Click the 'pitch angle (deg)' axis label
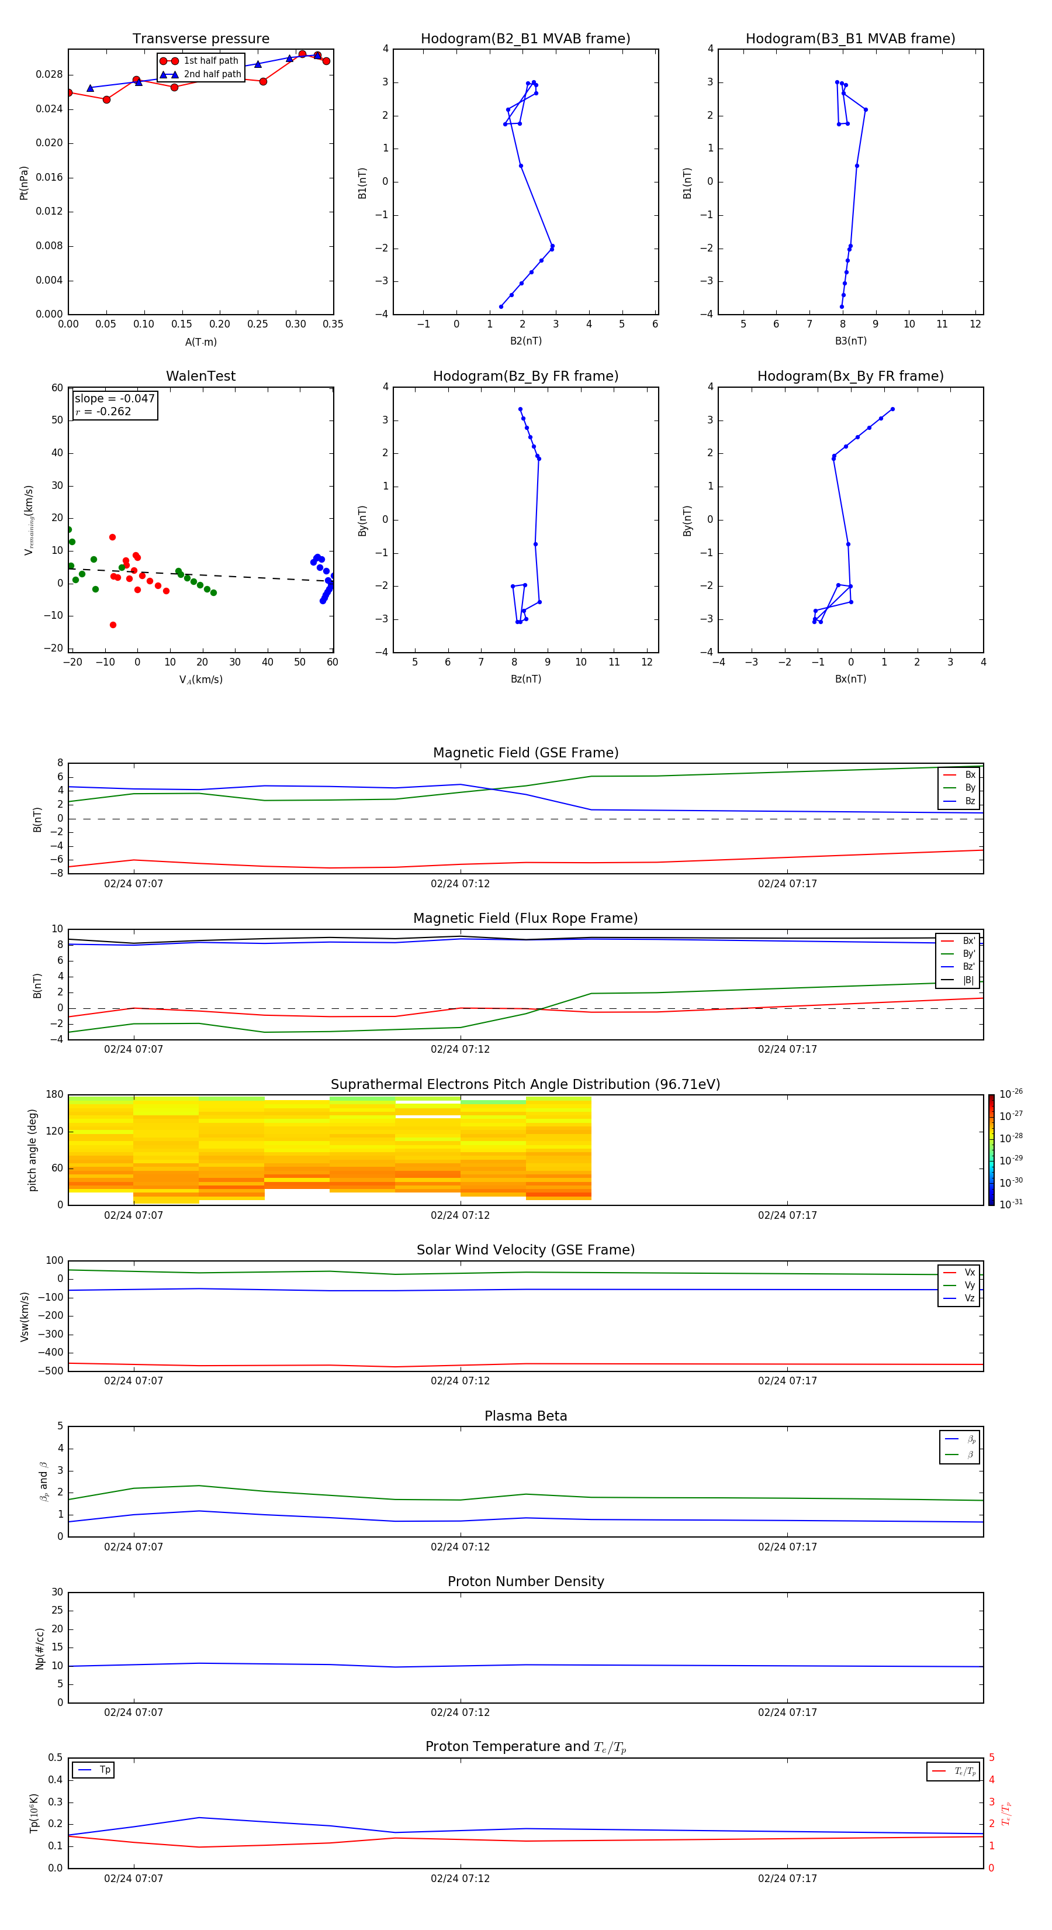 [32, 1150]
